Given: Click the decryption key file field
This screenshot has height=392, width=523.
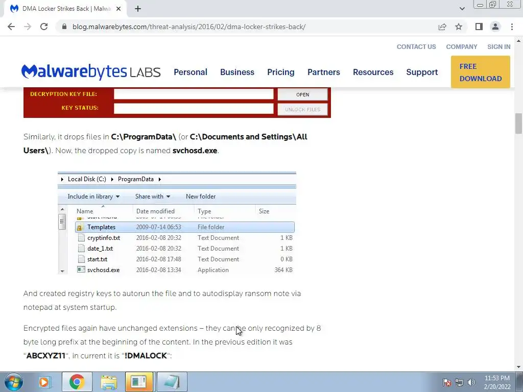Looking at the screenshot, I should click(x=194, y=94).
